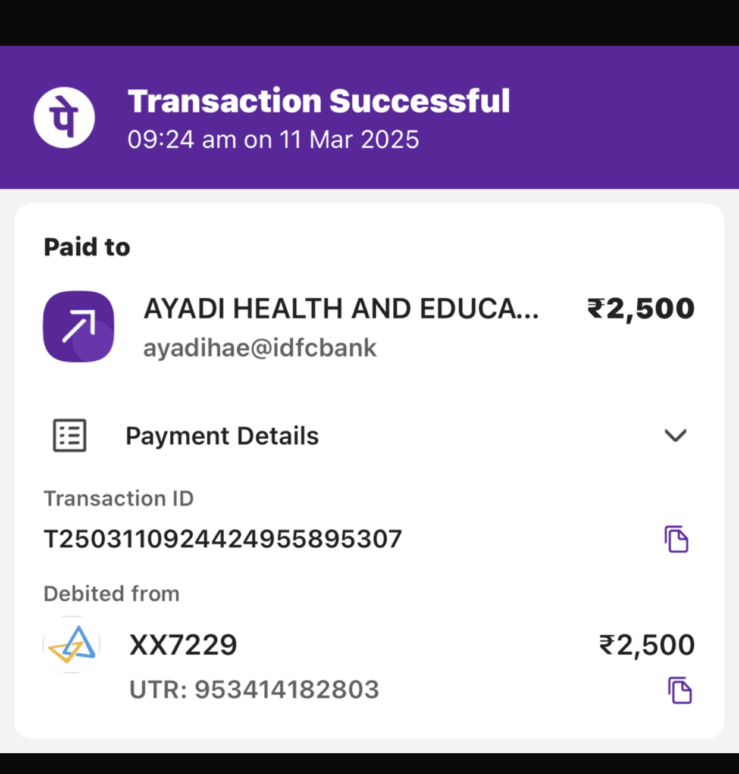
Task: Copy the UTR number using copy icon
Action: point(679,691)
